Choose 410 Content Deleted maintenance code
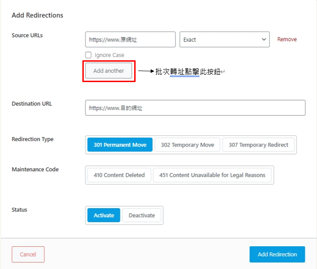The height and width of the screenshot is (269, 317). (x=119, y=175)
